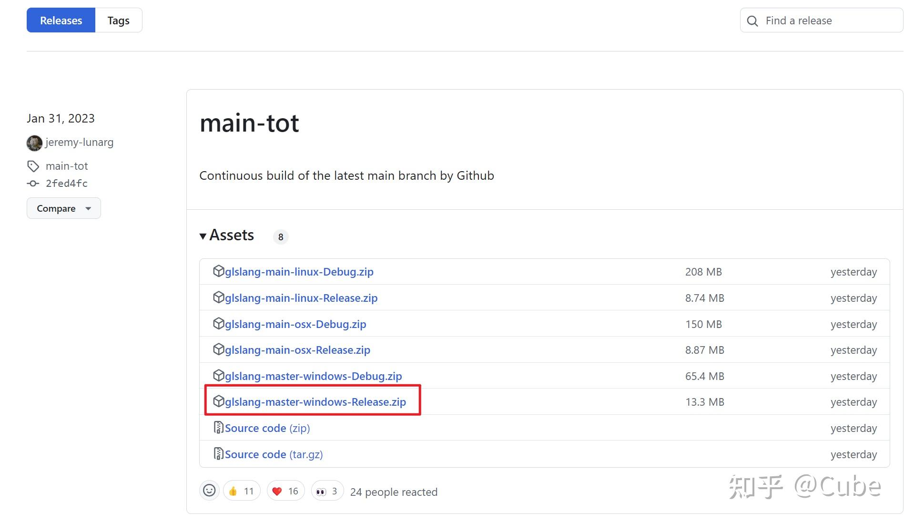Viewport: 904px width, 523px height.
Task: Click the jeremy-lunarg avatar image
Action: [34, 143]
